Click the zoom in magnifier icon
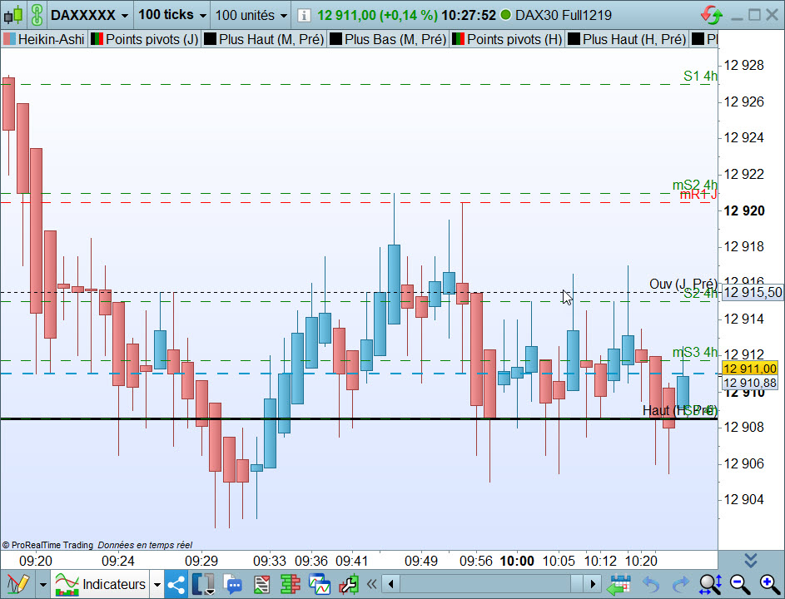 coord(769,584)
